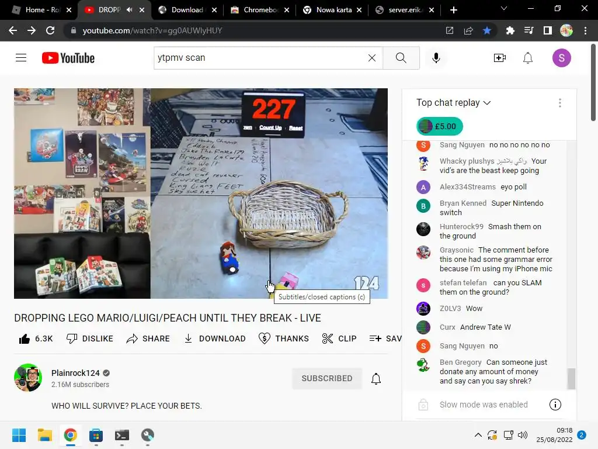Open the Plainrock124 channel avatar
Screen dimensions: 598x449
28,377
